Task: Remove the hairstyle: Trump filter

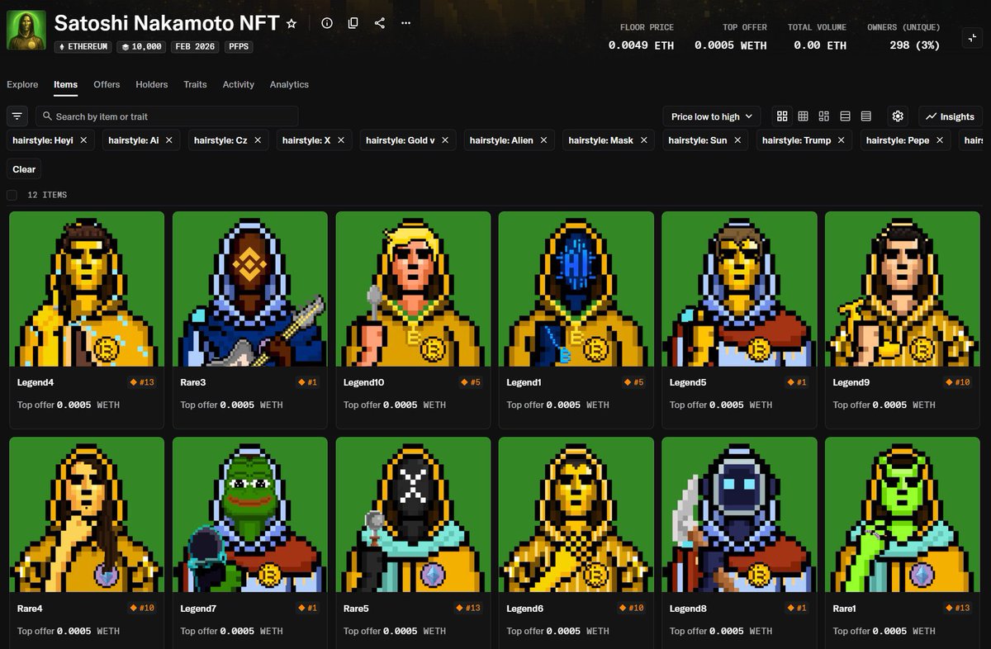Action: (841, 140)
